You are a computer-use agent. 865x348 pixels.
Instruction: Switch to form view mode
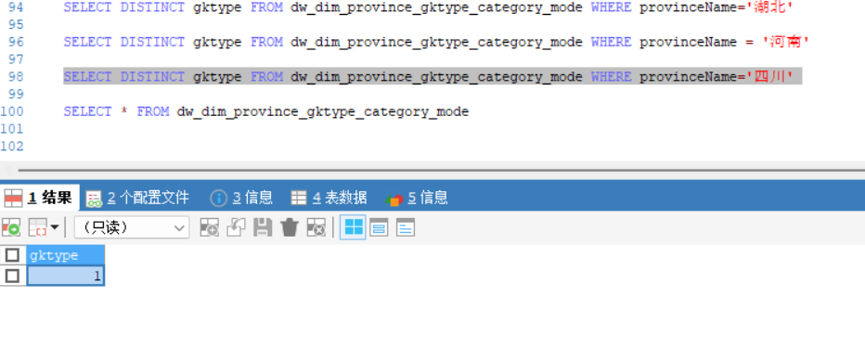click(x=379, y=227)
